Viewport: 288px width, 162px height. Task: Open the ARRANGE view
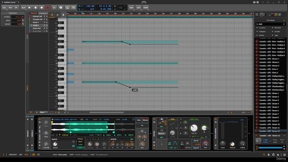click(13, 155)
